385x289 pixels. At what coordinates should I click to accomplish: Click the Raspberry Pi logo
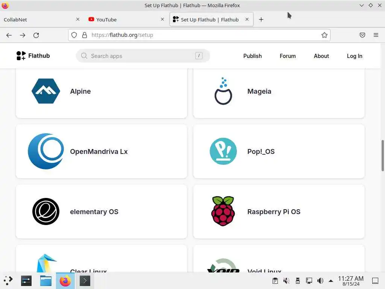(x=223, y=211)
